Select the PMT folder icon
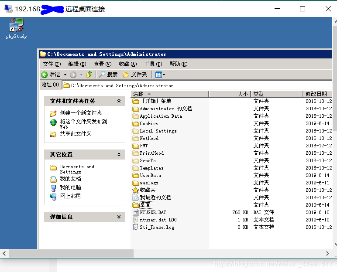The height and width of the screenshot is (272, 337). pyautogui.click(x=136, y=146)
